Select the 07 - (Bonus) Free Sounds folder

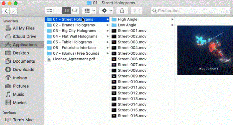pyautogui.click(x=77, y=53)
